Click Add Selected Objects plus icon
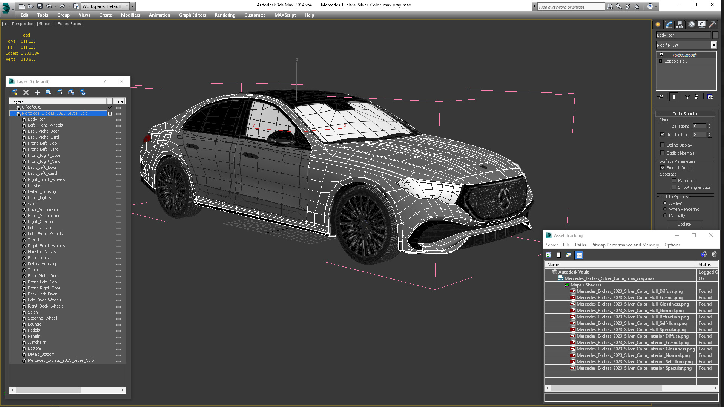The width and height of the screenshot is (724, 407). (37, 92)
